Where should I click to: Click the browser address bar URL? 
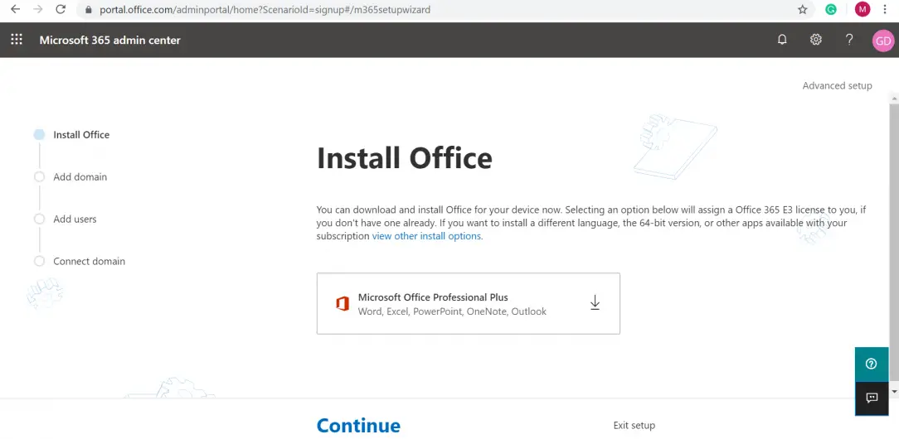point(265,10)
